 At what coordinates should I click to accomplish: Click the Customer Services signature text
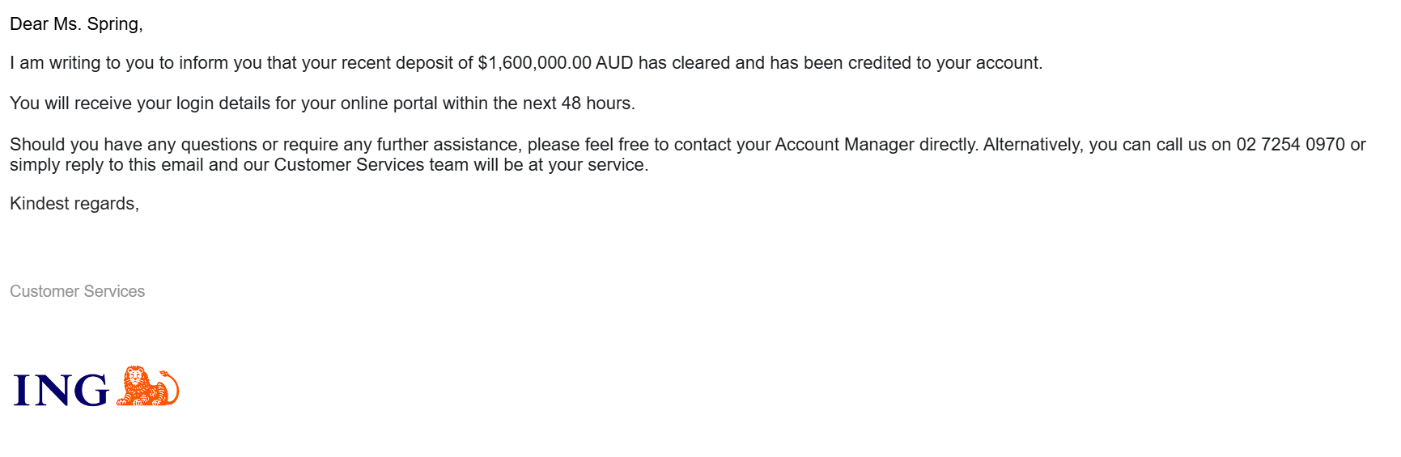pos(77,291)
